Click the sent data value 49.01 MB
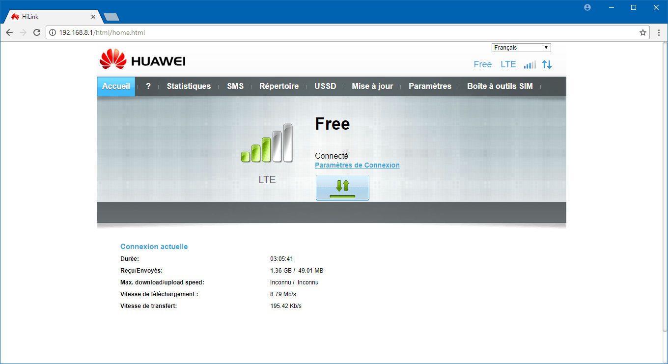 pos(310,271)
